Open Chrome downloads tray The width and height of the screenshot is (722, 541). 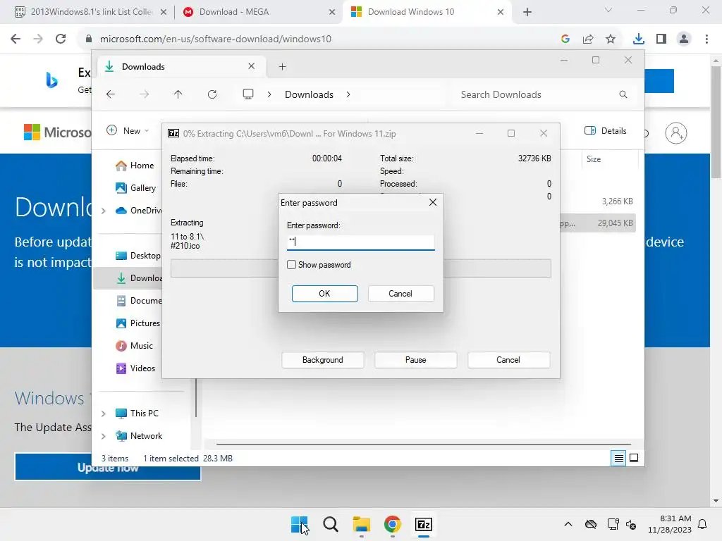(x=639, y=39)
